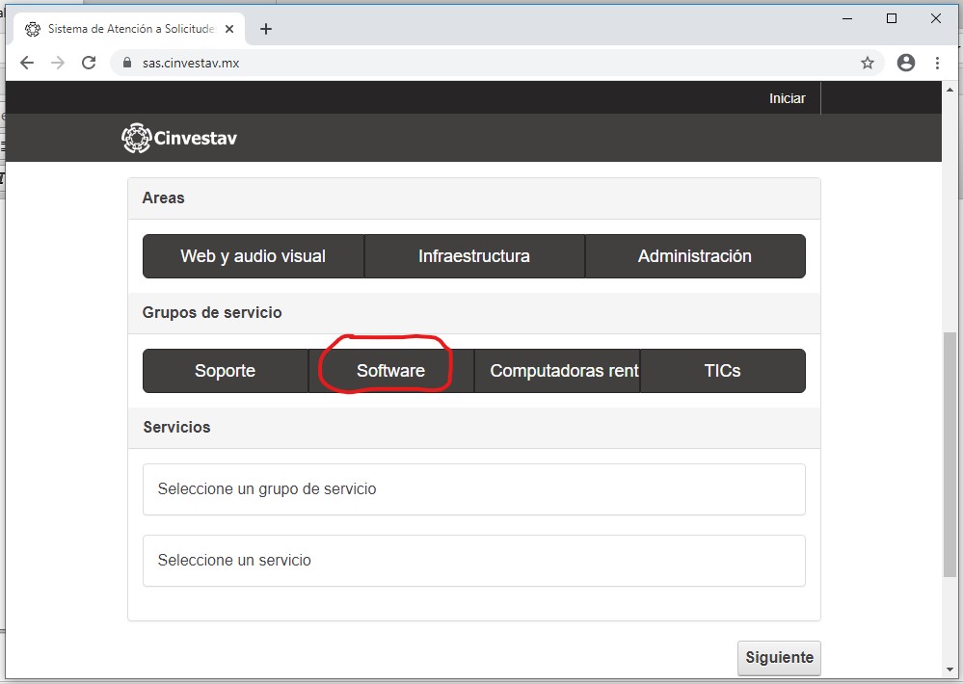Open Chrome three-dot menu
This screenshot has height=684, width=963.
(x=937, y=63)
